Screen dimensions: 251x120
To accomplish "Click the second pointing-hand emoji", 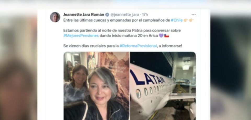I will (x=191, y=20).
